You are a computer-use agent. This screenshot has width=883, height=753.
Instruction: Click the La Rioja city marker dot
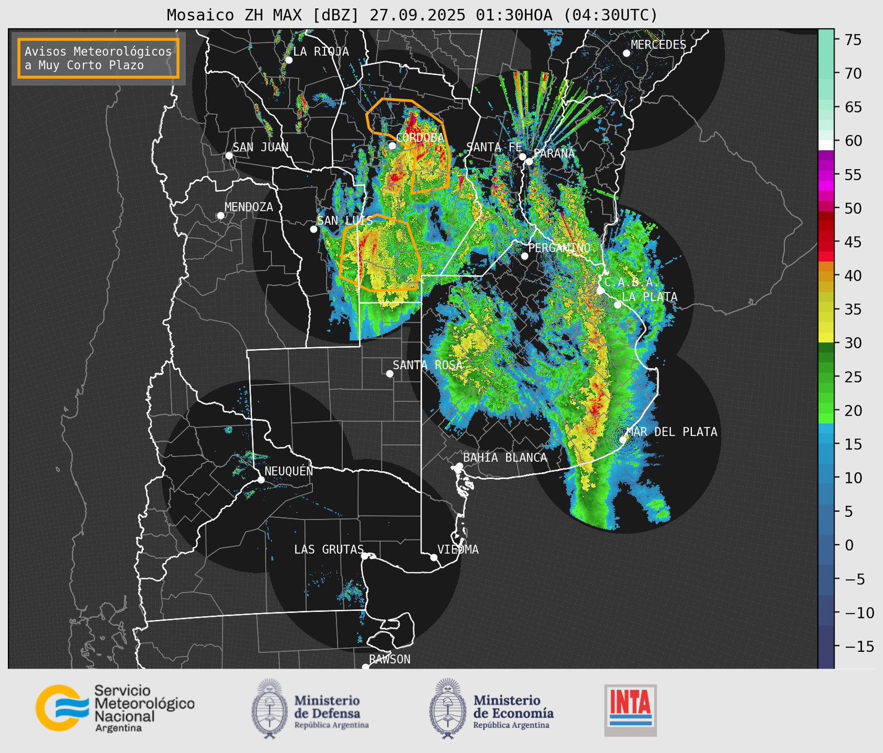coord(288,60)
